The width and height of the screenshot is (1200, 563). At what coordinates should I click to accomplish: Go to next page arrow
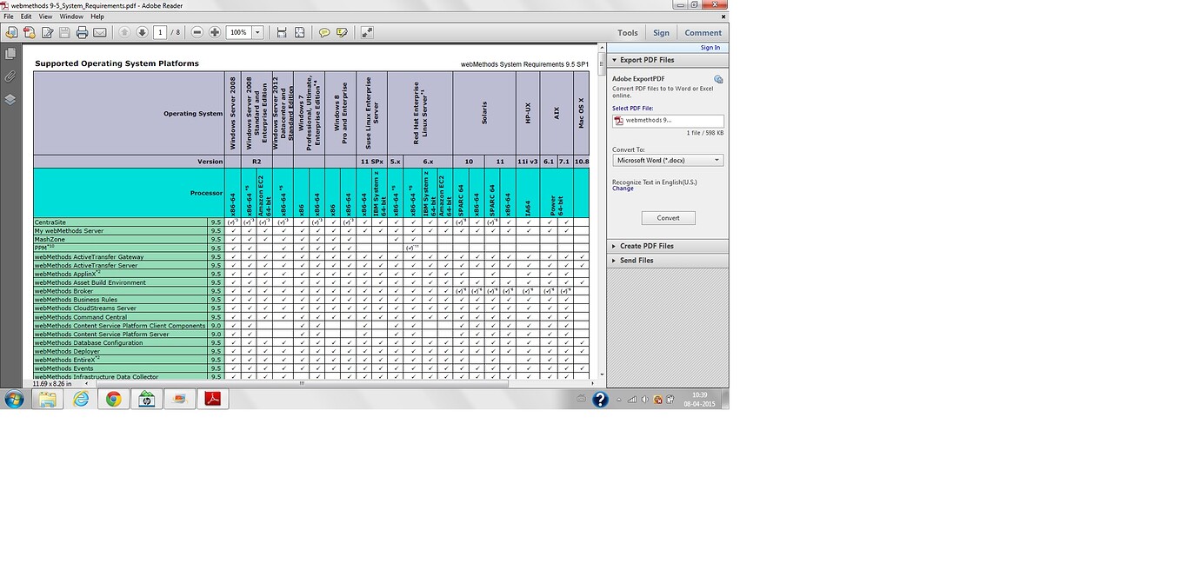click(142, 32)
